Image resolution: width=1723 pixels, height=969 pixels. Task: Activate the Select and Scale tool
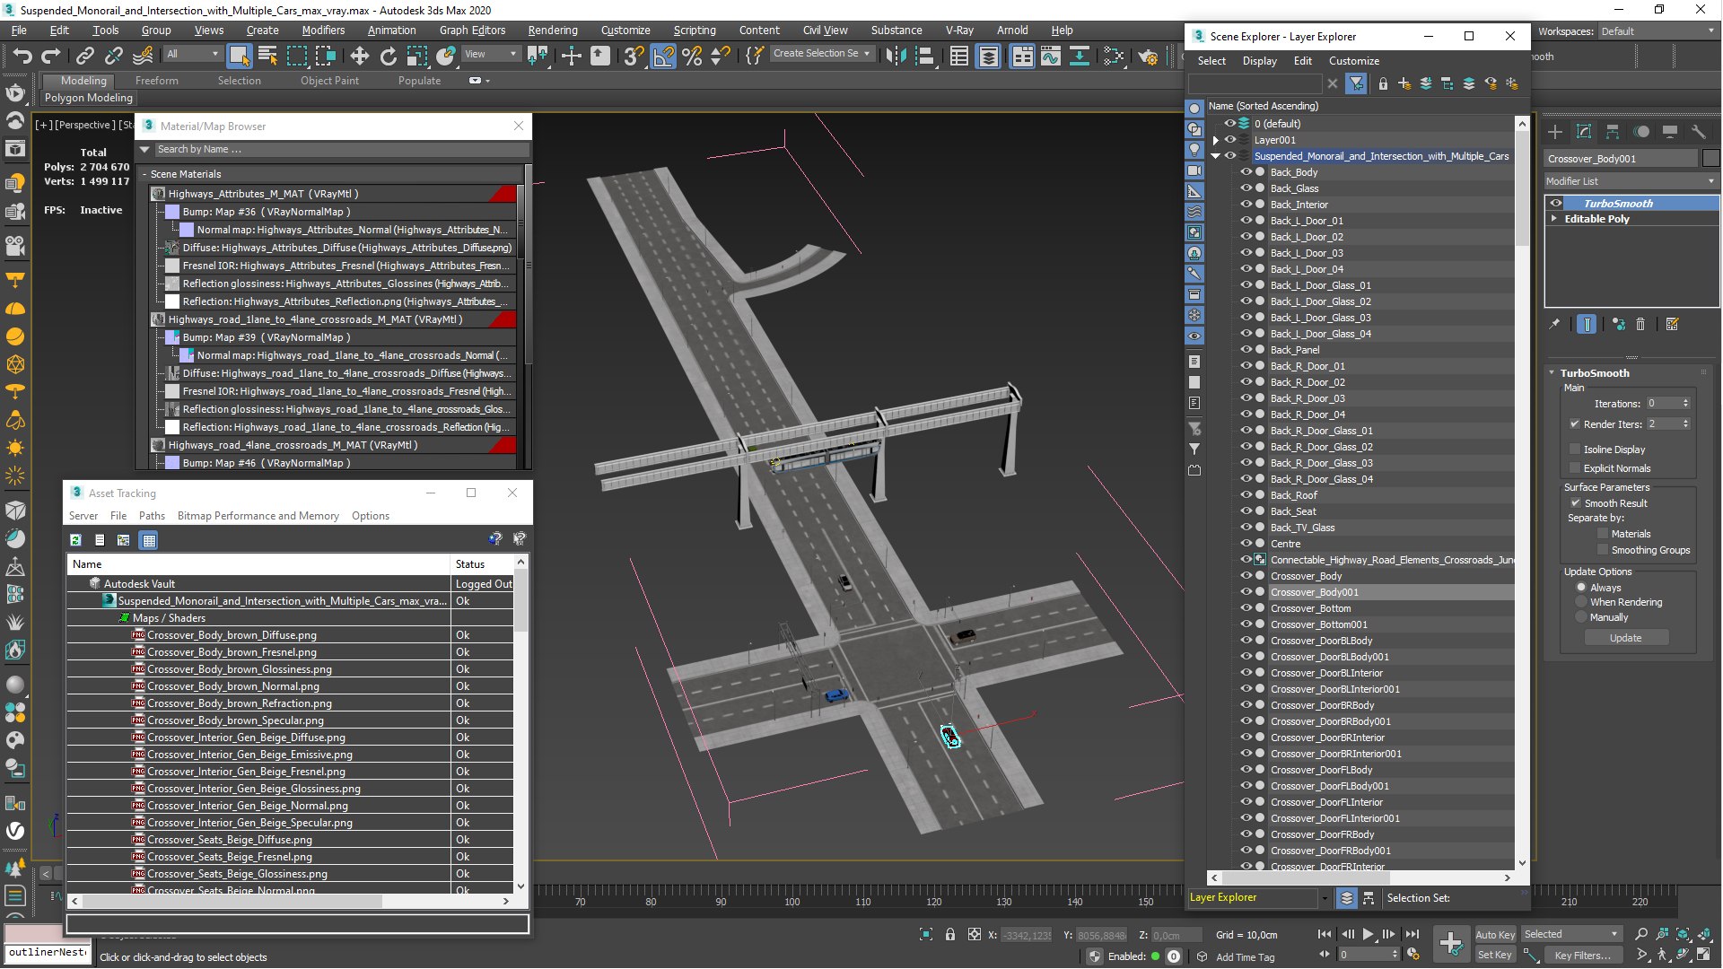click(x=416, y=56)
